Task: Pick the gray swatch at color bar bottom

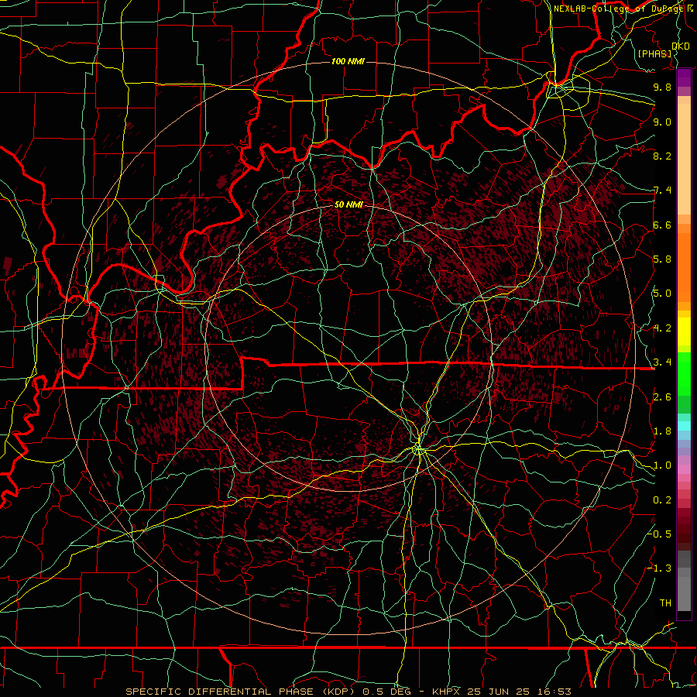Action: [x=684, y=593]
